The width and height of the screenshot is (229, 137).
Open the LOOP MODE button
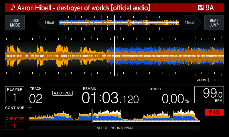[15, 23]
